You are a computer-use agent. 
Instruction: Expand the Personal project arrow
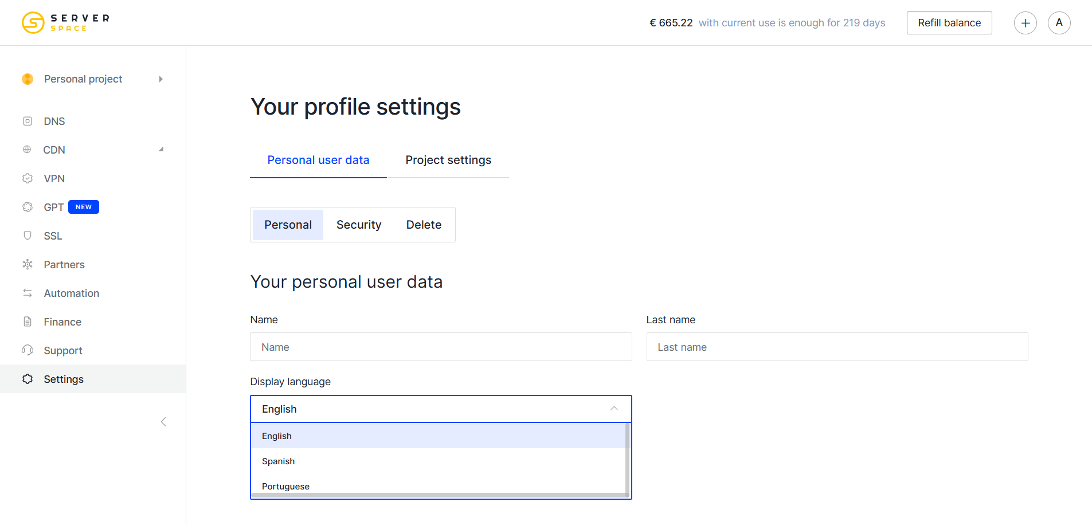click(x=161, y=79)
